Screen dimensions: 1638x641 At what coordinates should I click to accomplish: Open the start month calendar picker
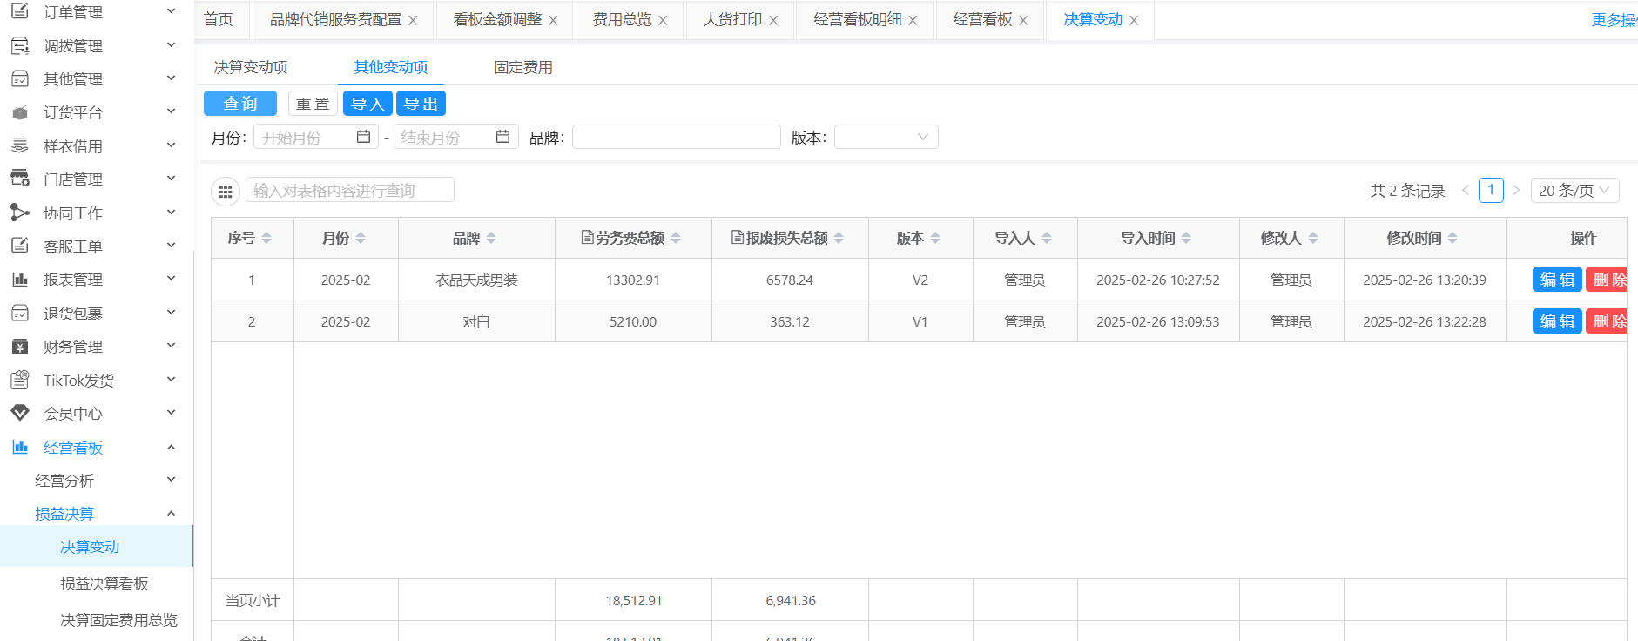[363, 137]
